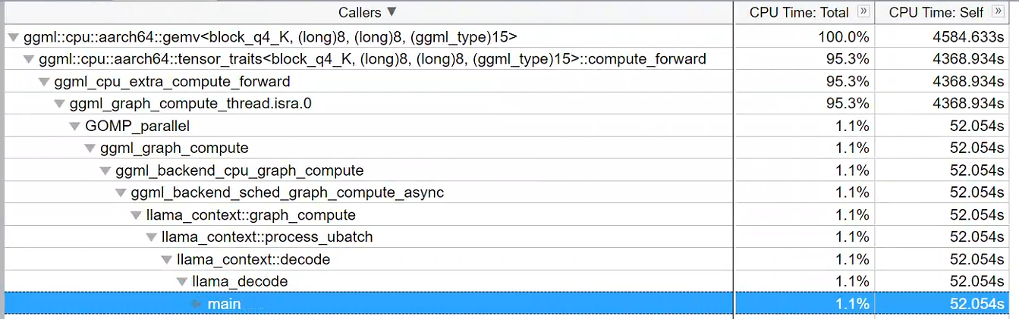Viewport: 1019px width, 319px height.
Task: Collapse the ggml_graph_compute node
Action: pos(90,149)
